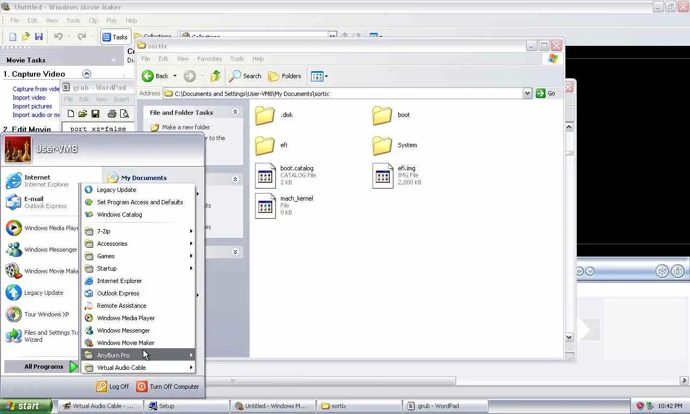
Task: Select the efi folder
Action: click(x=271, y=145)
